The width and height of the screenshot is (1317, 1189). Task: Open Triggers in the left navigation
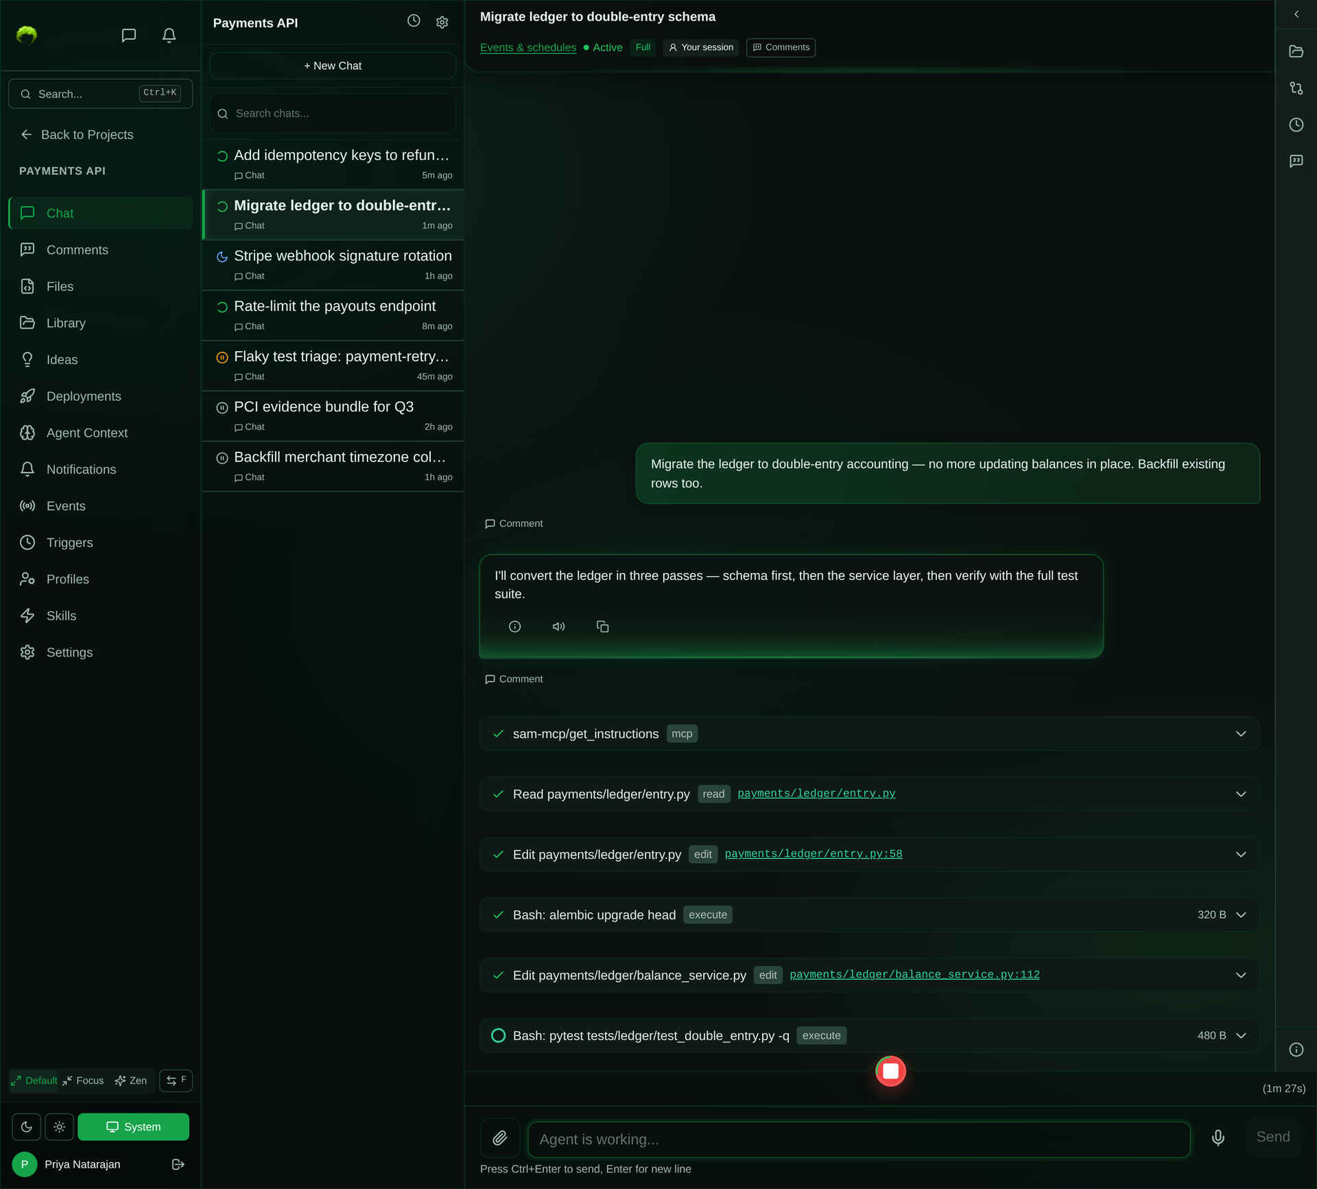(x=101, y=543)
